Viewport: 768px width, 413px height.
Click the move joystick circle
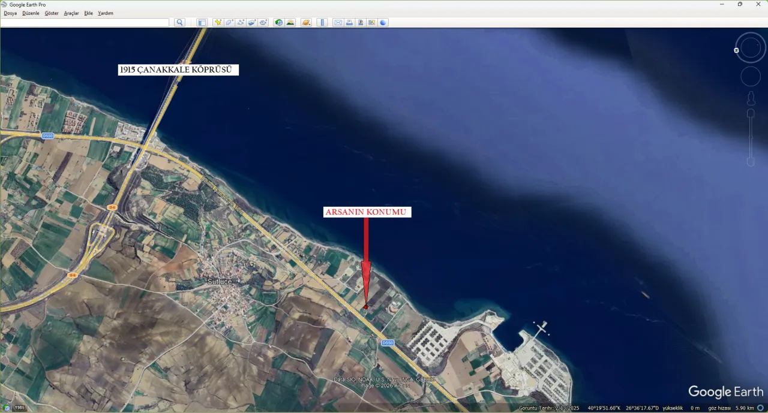tap(751, 77)
